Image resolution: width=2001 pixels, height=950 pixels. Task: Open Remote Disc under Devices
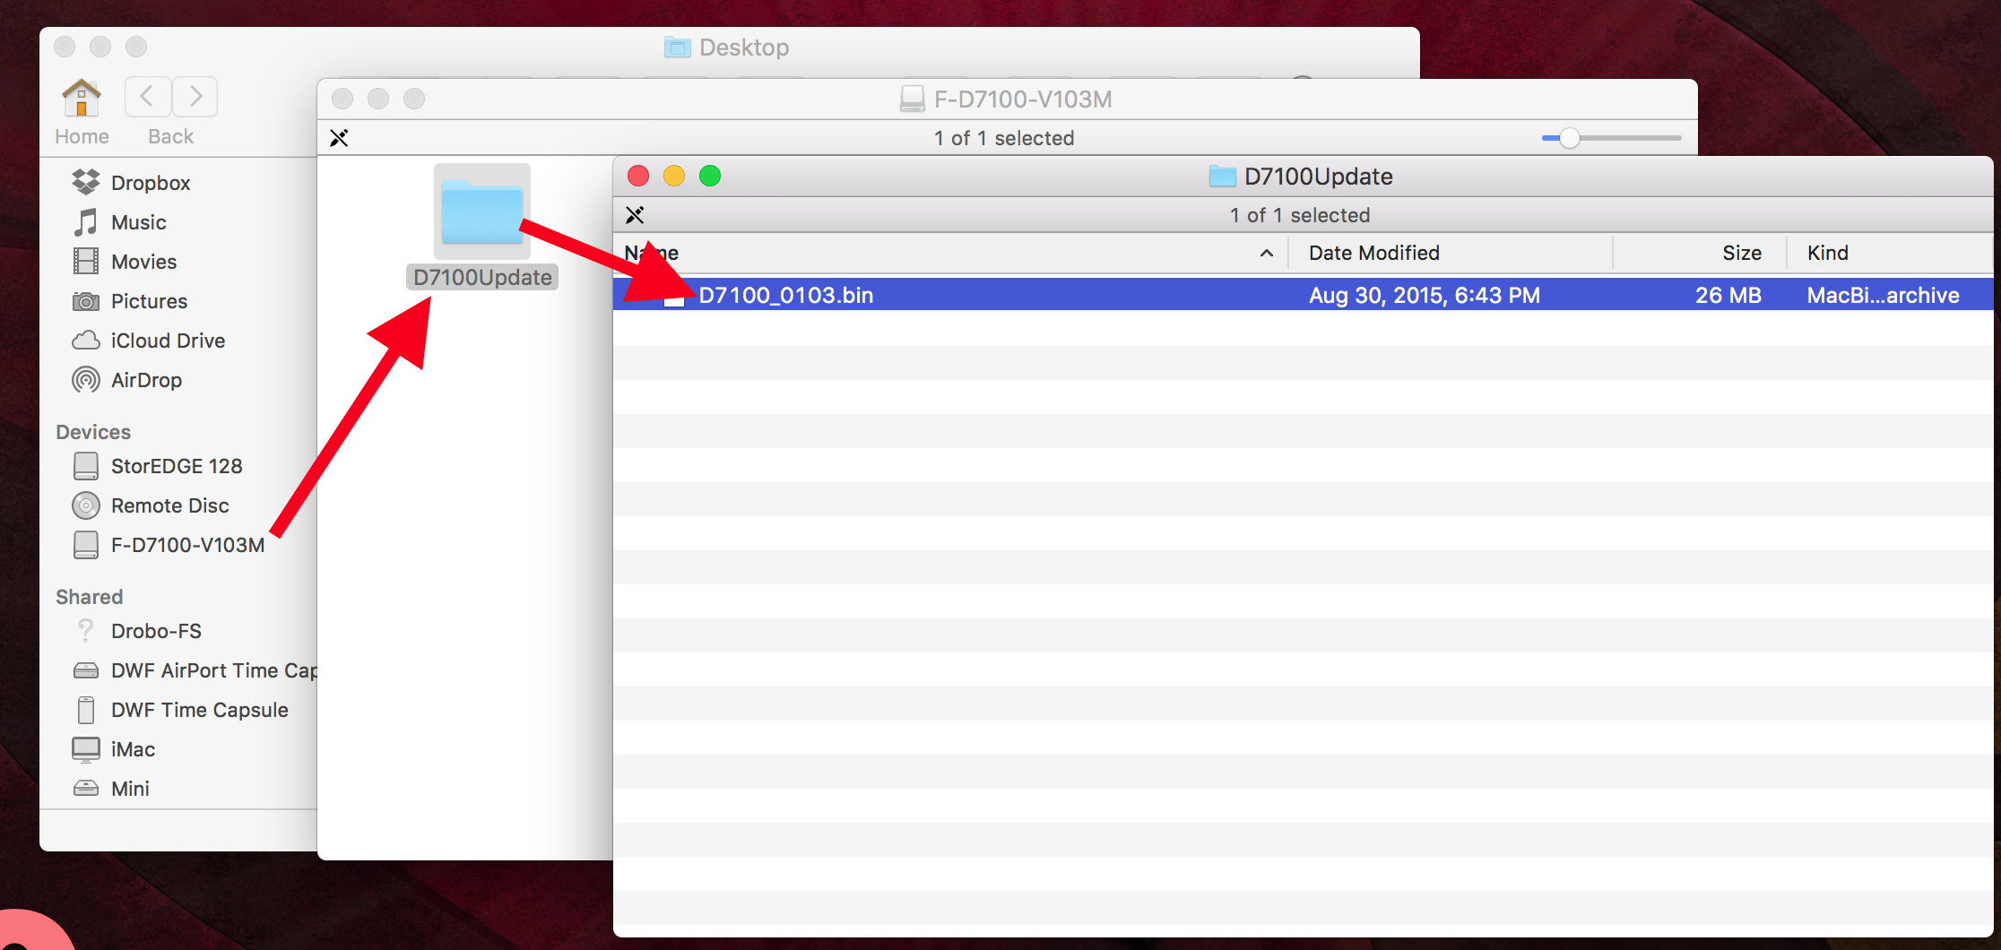click(151, 505)
